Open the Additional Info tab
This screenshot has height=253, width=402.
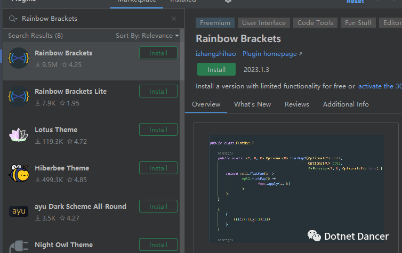[x=345, y=104]
